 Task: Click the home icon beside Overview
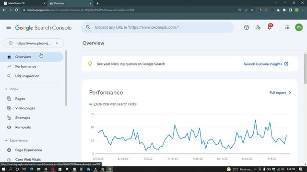[9, 57]
